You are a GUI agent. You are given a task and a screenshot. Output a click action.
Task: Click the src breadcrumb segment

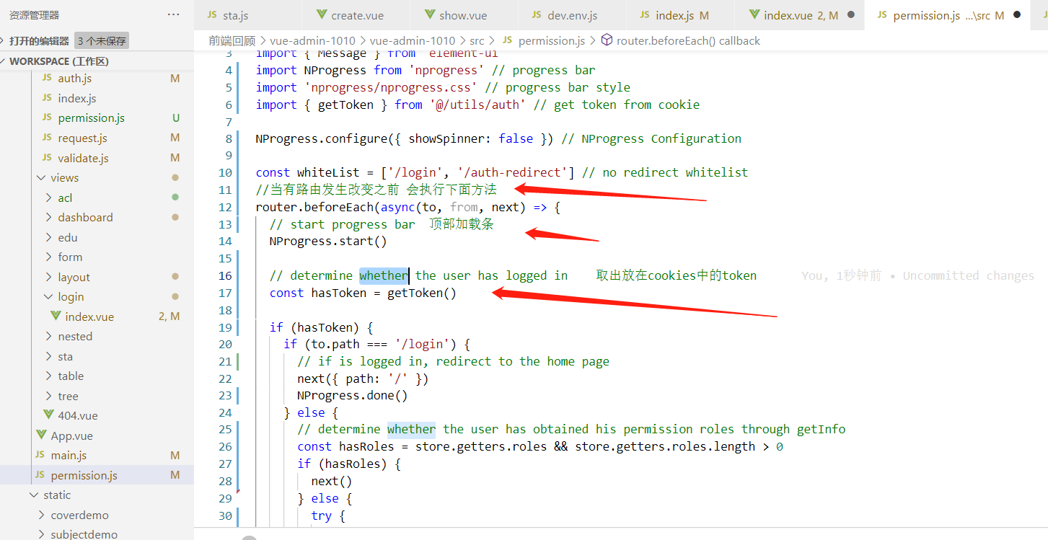[477, 40]
